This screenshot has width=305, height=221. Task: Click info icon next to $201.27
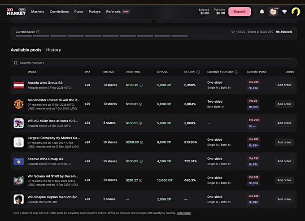(x=140, y=180)
